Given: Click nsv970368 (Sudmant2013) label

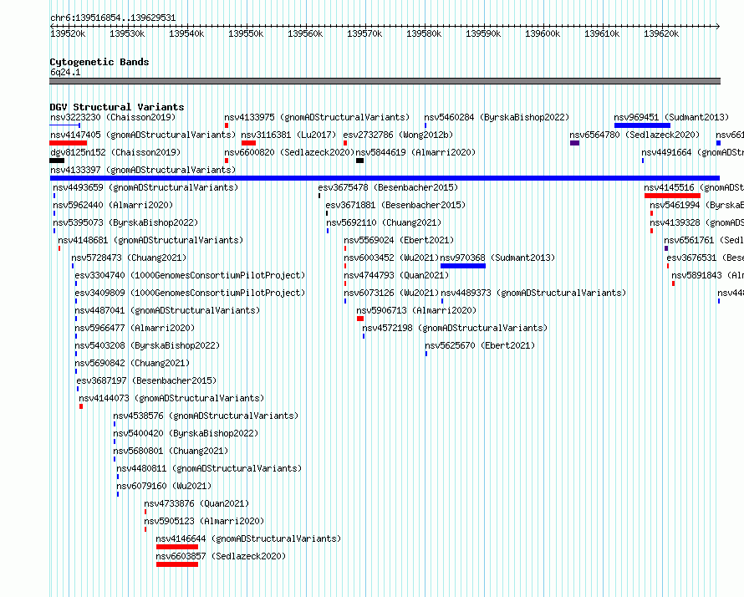Looking at the screenshot, I should (497, 258).
